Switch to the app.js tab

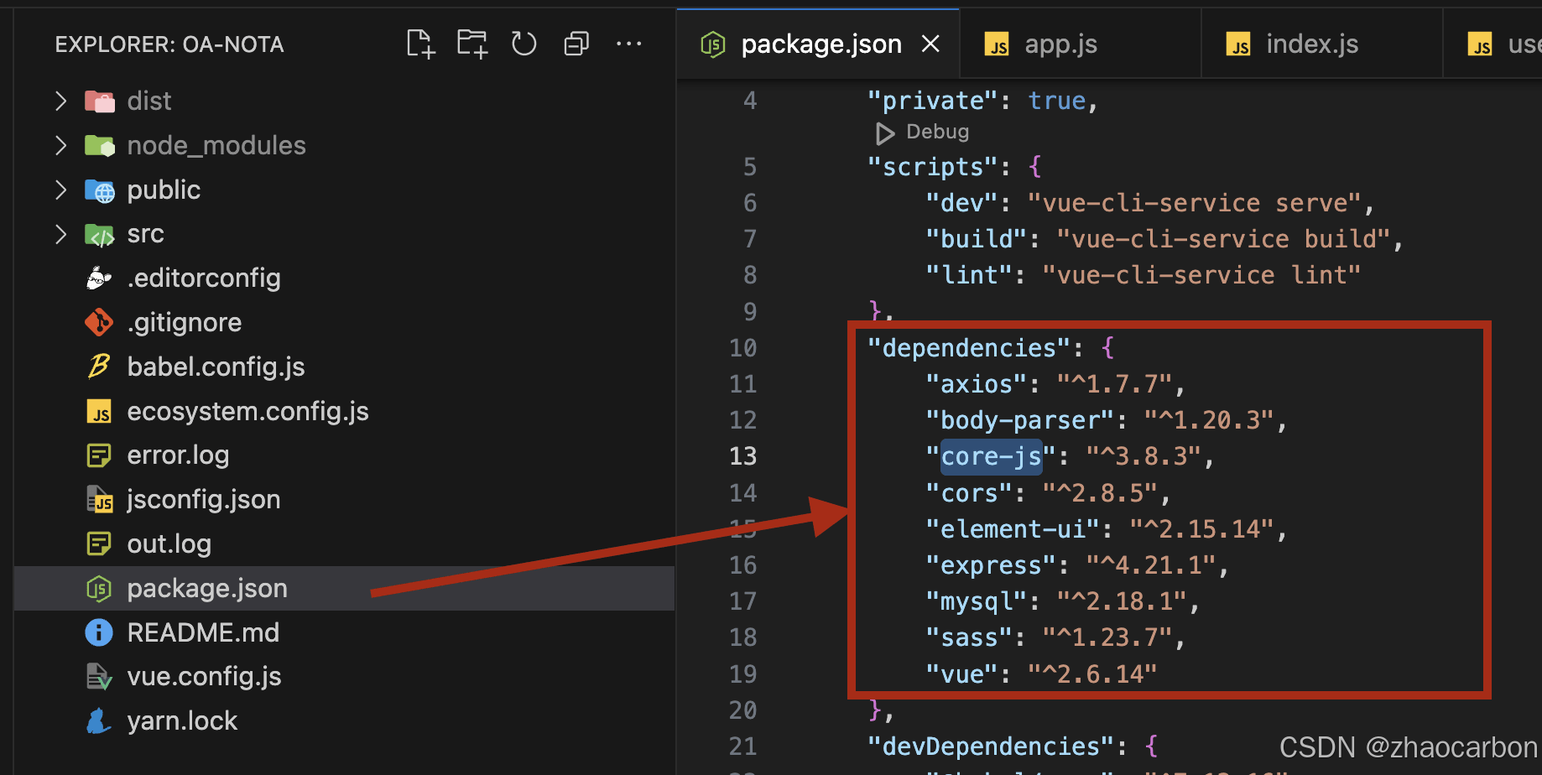pos(1061,44)
